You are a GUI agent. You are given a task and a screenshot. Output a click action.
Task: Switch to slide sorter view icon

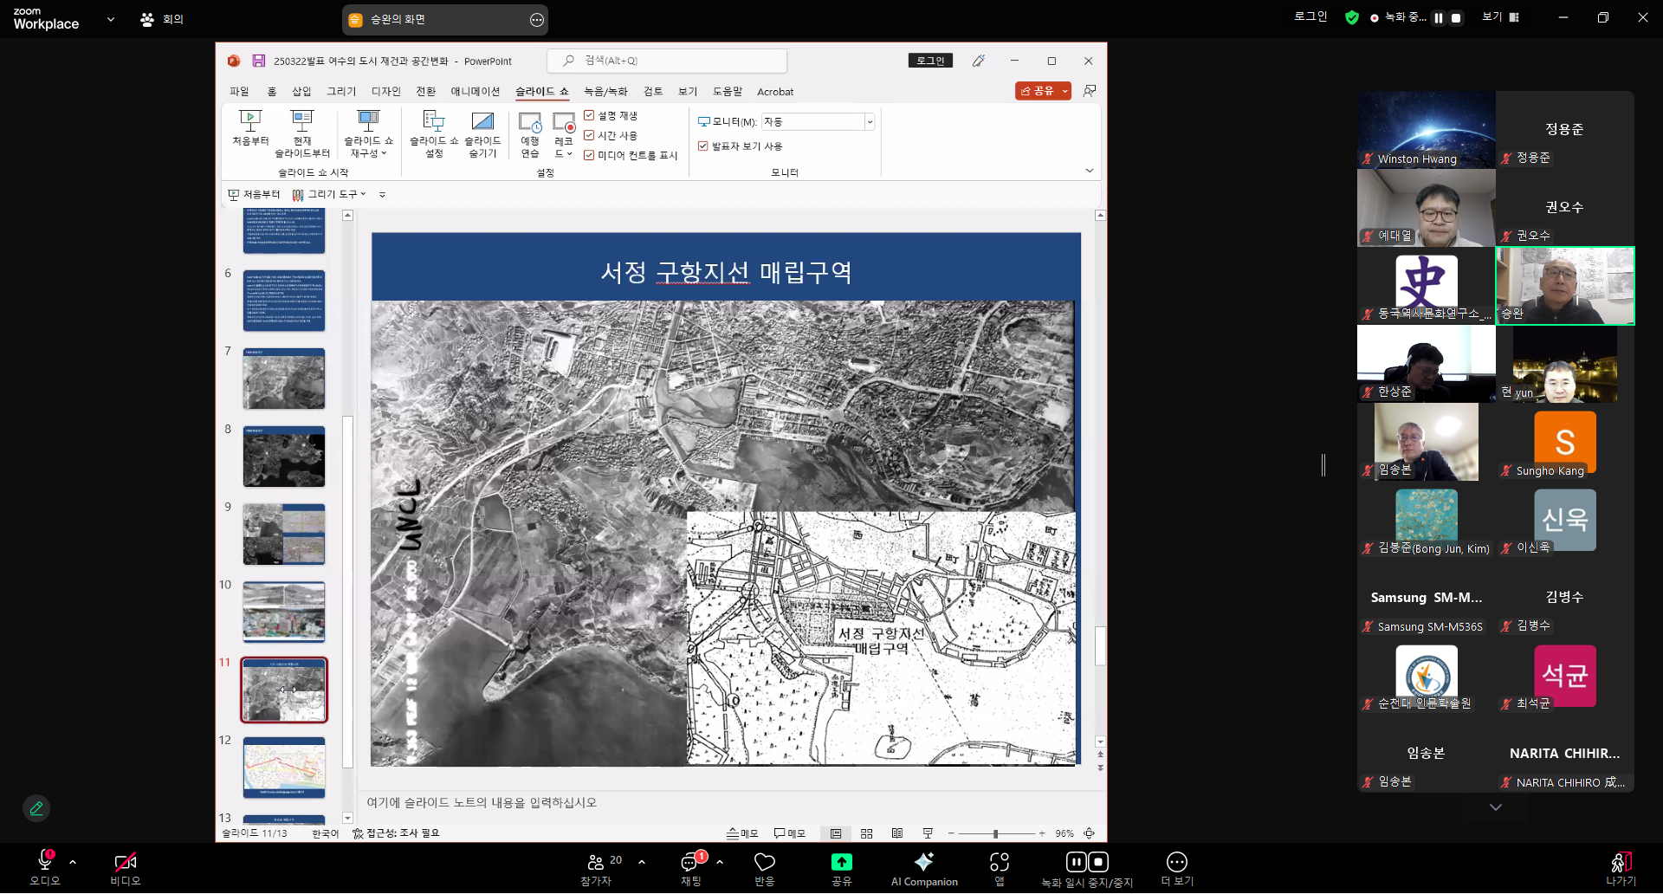point(866,833)
